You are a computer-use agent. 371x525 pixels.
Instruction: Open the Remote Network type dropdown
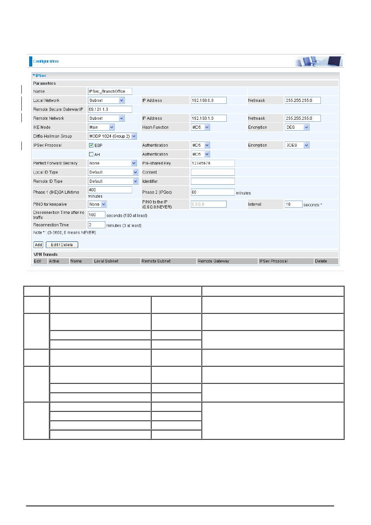click(106, 118)
